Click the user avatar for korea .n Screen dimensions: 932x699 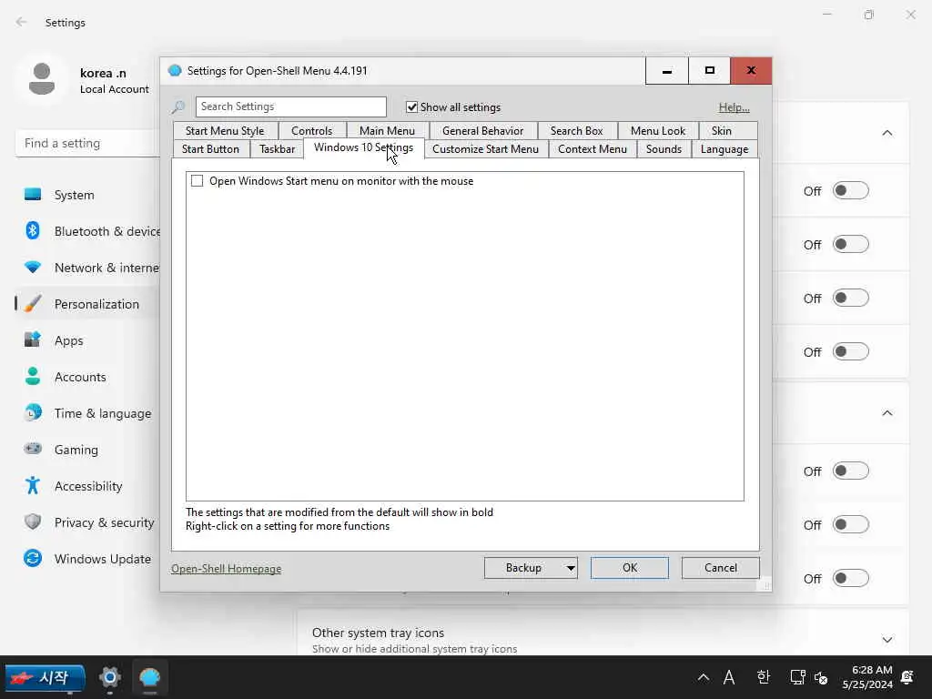(x=42, y=79)
